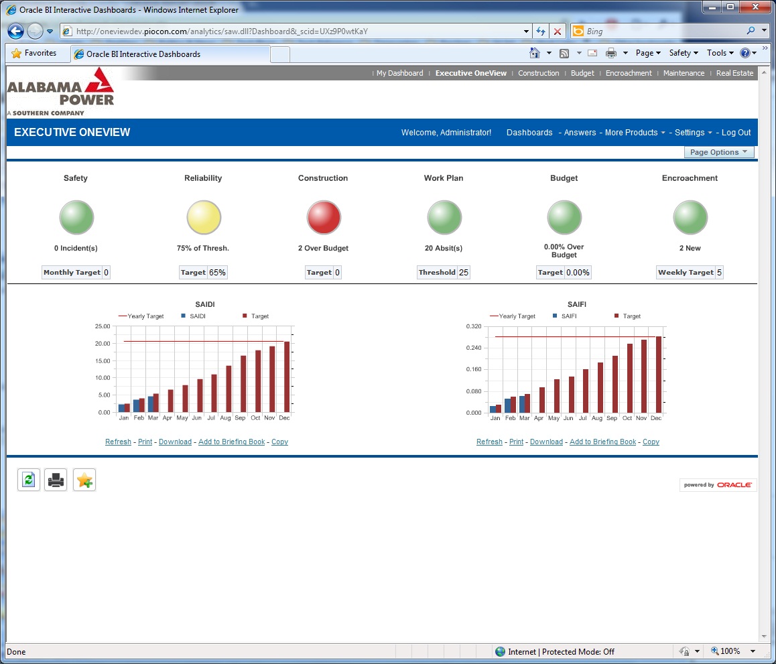Open the zoom level dropdown arrow
This screenshot has width=776, height=664.
click(x=753, y=651)
